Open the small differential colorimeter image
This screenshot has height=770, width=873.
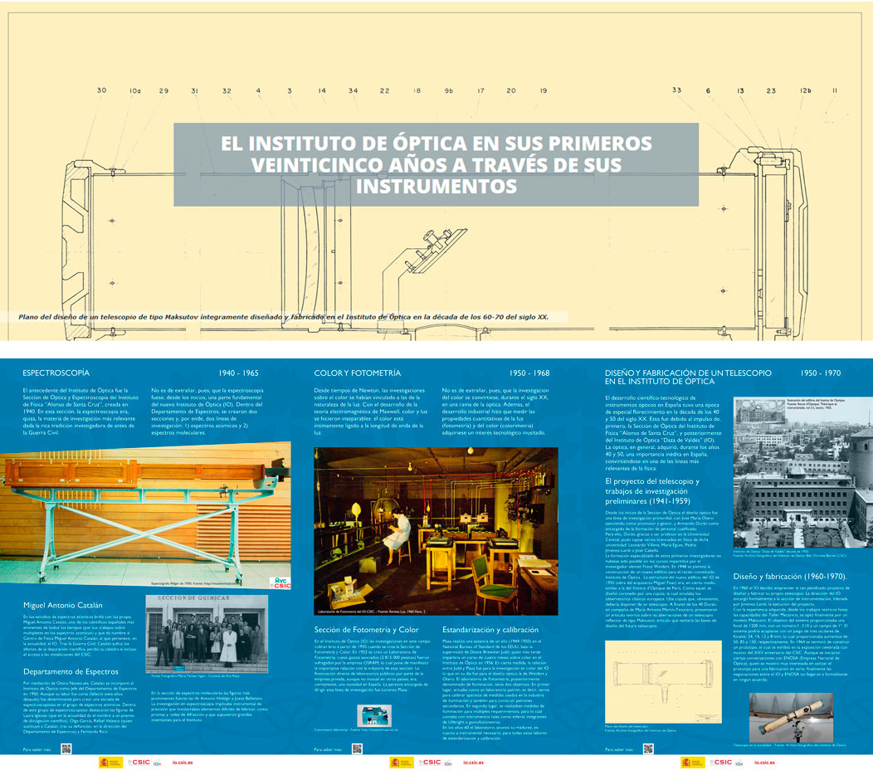(x=374, y=715)
